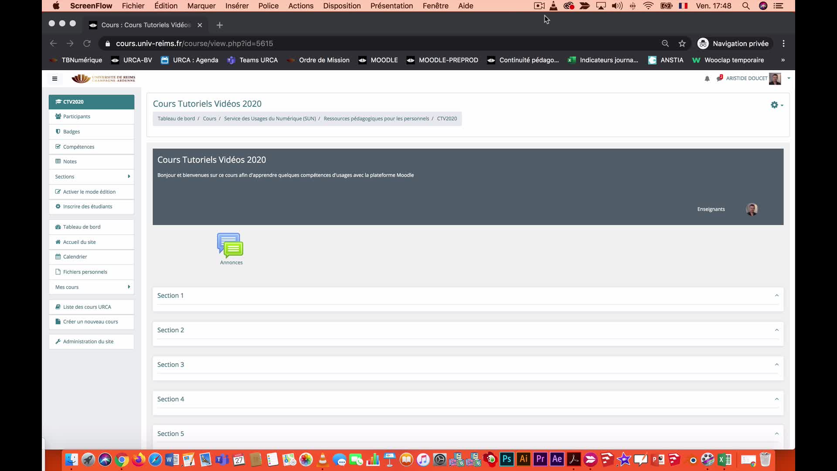Viewport: 837px width, 471px height.
Task: Open Calendrier in the sidebar
Action: pos(92,257)
